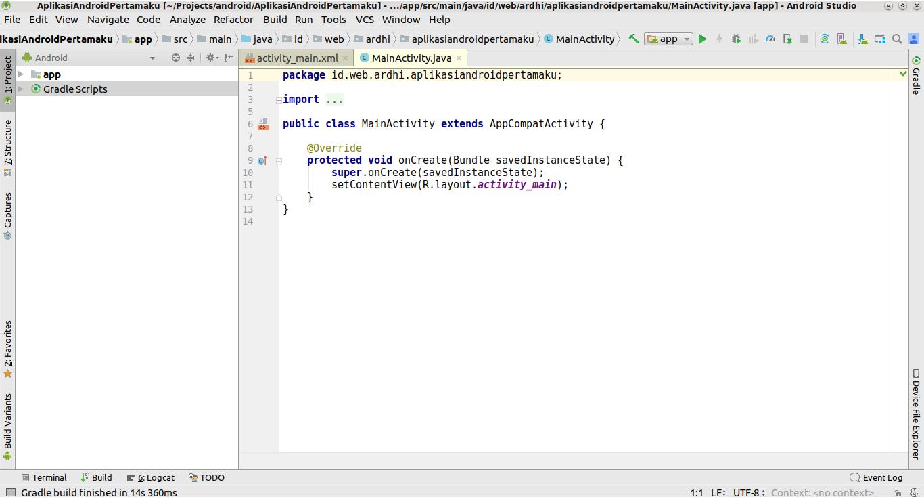Run the app using the green Run button

(703, 39)
